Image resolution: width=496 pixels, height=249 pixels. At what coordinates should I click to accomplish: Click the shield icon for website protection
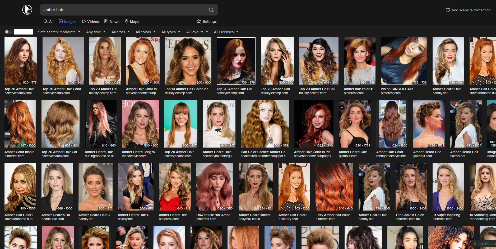coord(448,10)
